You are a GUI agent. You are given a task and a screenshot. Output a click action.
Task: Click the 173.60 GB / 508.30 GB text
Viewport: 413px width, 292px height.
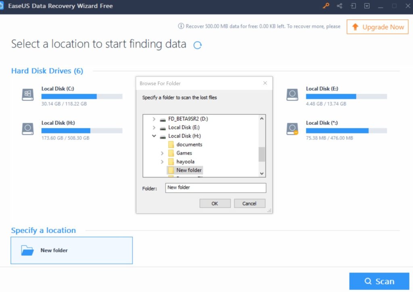coord(65,138)
